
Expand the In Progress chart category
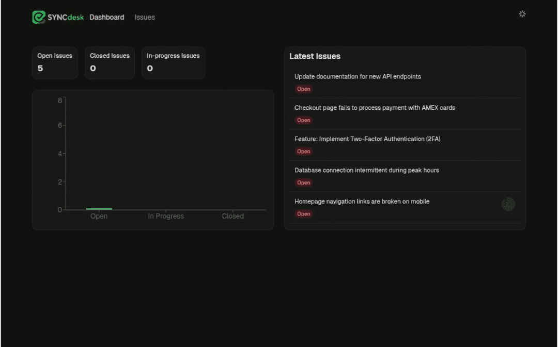click(165, 216)
